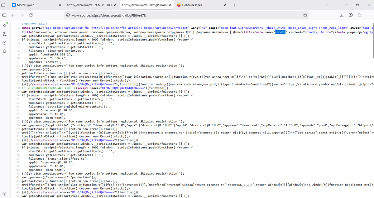
Task: Open the Downloads panel
Action: (342, 15)
